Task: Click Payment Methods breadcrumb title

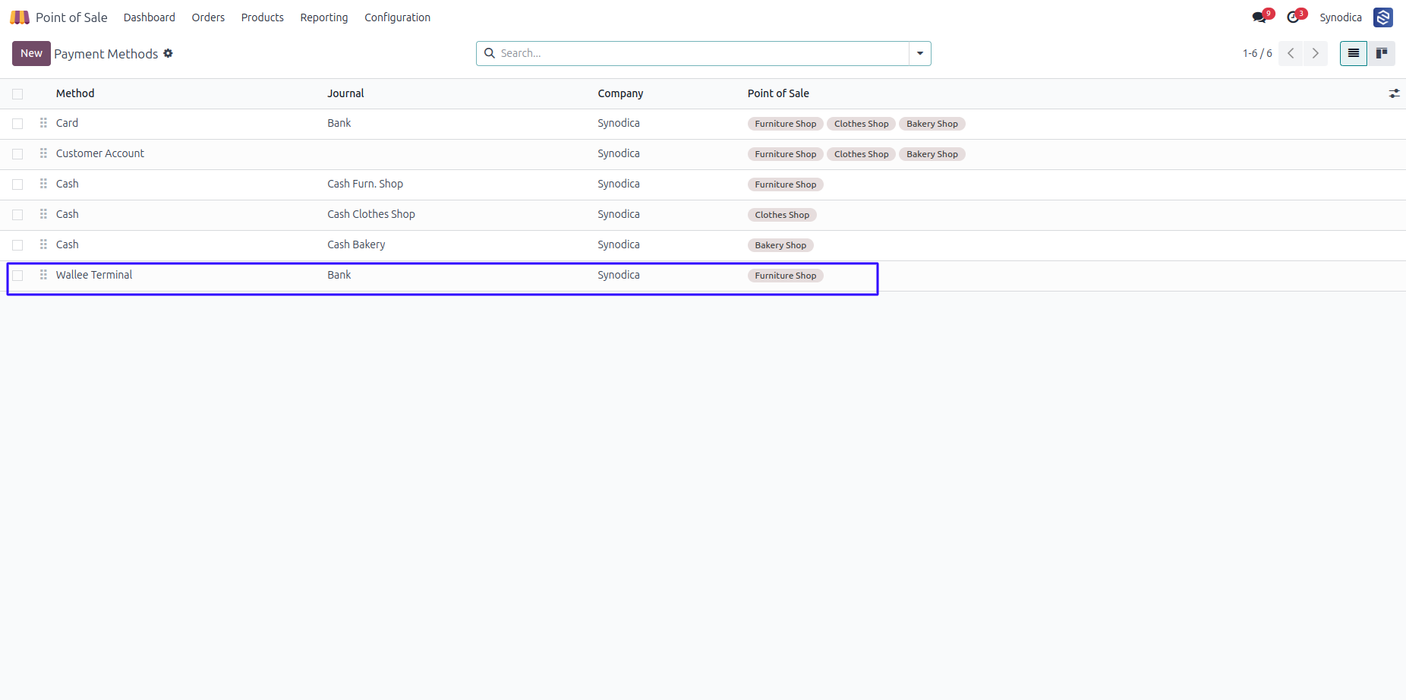Action: tap(106, 54)
